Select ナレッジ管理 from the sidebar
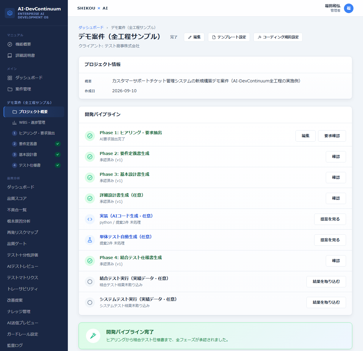Viewport: 363px width, 351px height. tap(34, 311)
